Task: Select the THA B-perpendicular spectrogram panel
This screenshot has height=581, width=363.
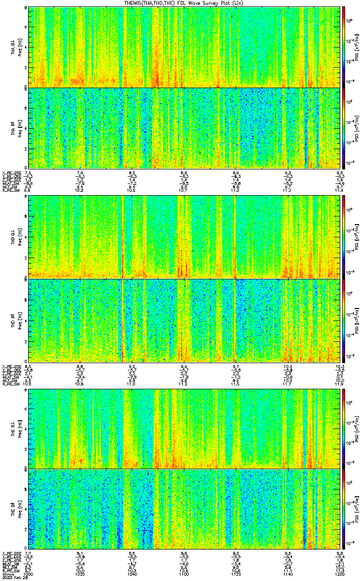Action: (x=184, y=46)
